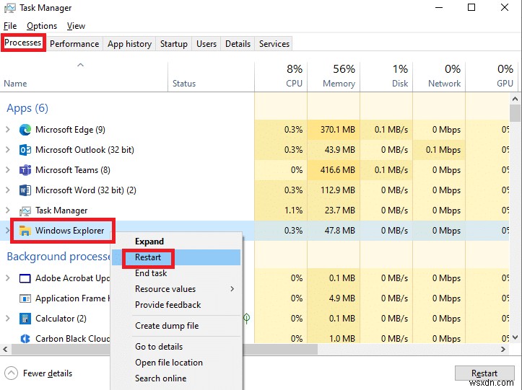Expand the Microsoft Edge process group
Screen dimensions: 522x390
pyautogui.click(x=8, y=130)
